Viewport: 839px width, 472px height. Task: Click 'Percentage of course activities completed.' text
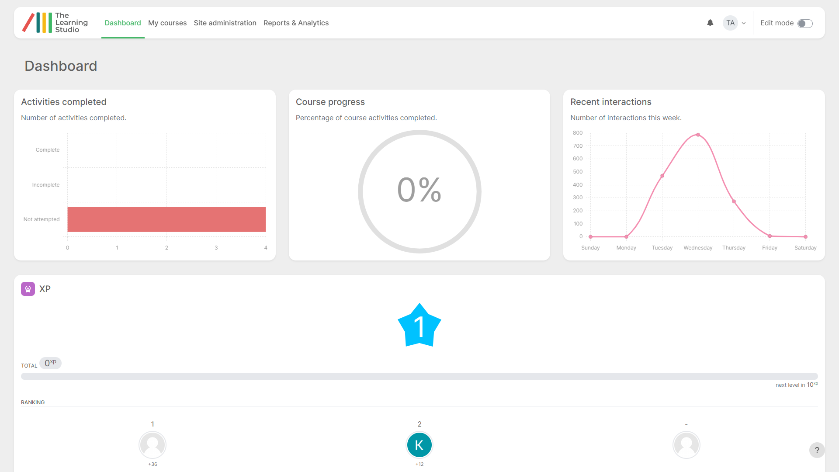366,118
